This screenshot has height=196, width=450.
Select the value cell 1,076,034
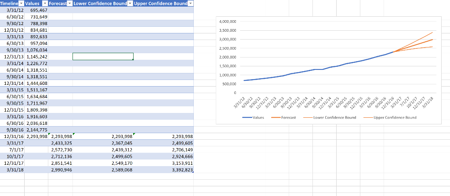point(36,50)
